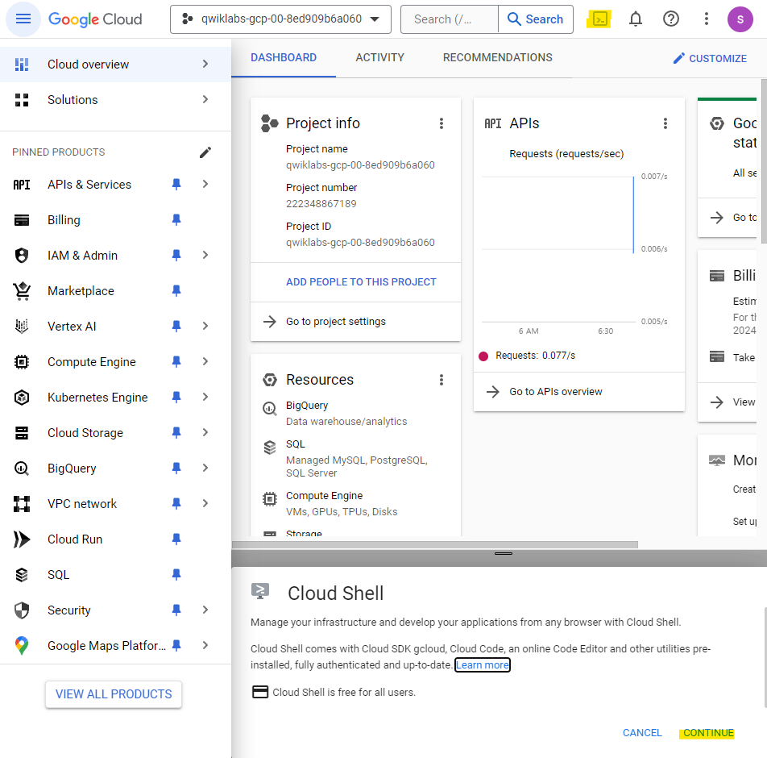Unpin APIs & Services from pinned products
The width and height of the screenshot is (767, 758).
pyautogui.click(x=176, y=184)
